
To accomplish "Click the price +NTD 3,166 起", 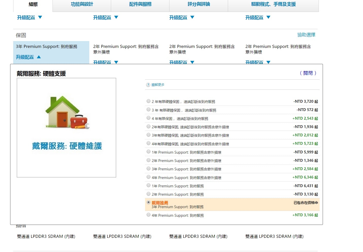I will 305,215.
